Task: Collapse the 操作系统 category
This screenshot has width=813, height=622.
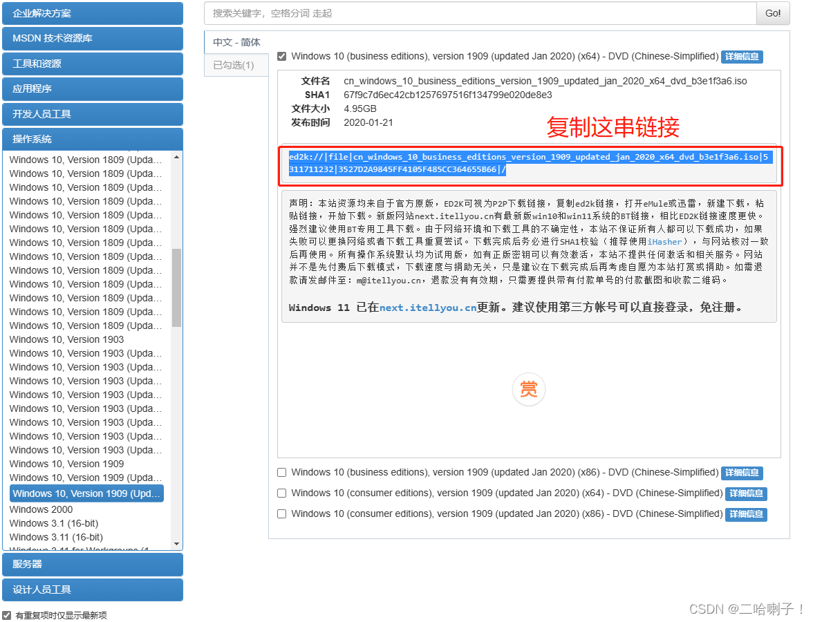Action: click(x=93, y=139)
